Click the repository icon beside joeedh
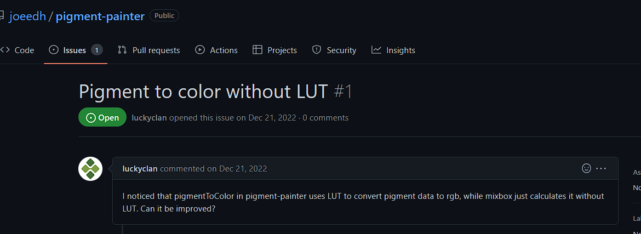This screenshot has height=234, width=641. tap(2, 16)
